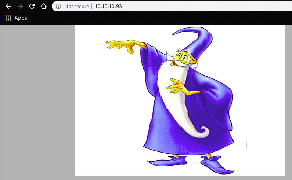Reload the current page
This screenshot has height=180, width=292.
[32, 6]
